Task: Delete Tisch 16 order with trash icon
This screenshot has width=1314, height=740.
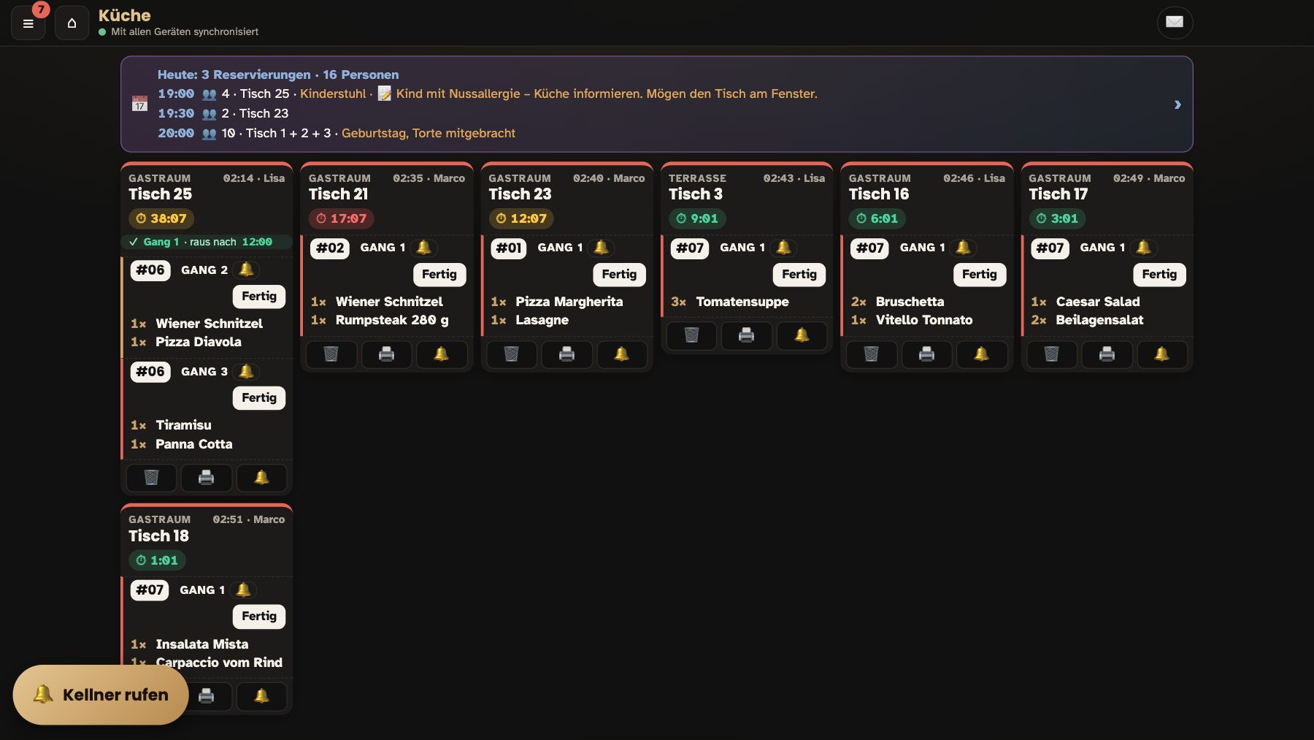Action: pos(871,354)
